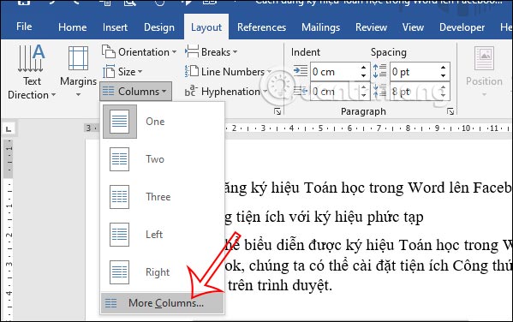This screenshot has width=513, height=322.
Task: Decrease the left Indent value
Action: pyautogui.click(x=363, y=75)
